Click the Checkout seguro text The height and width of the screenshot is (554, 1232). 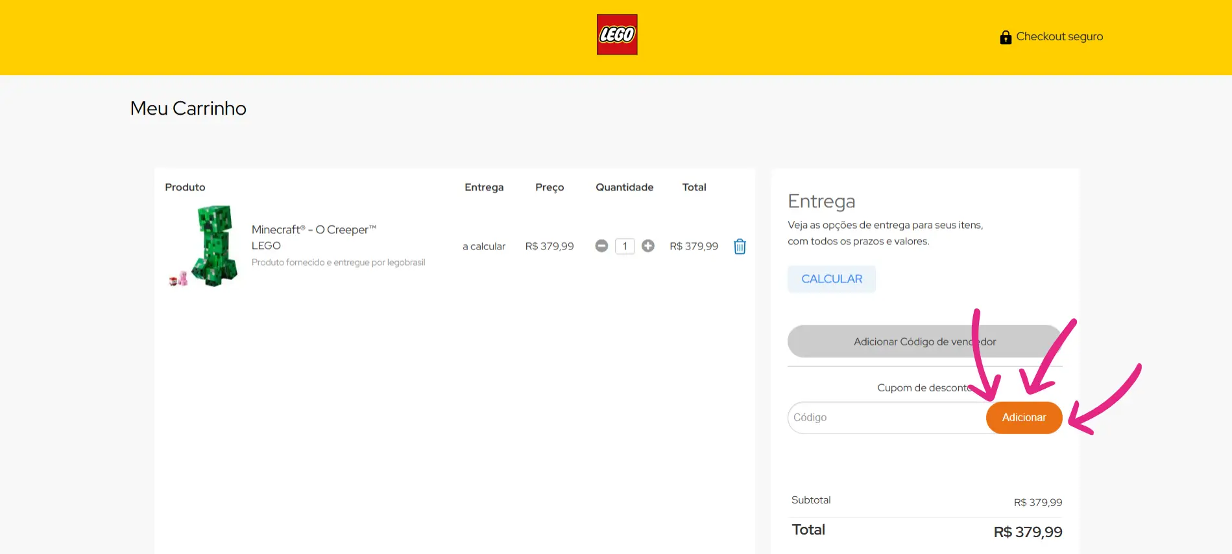[x=1059, y=37]
